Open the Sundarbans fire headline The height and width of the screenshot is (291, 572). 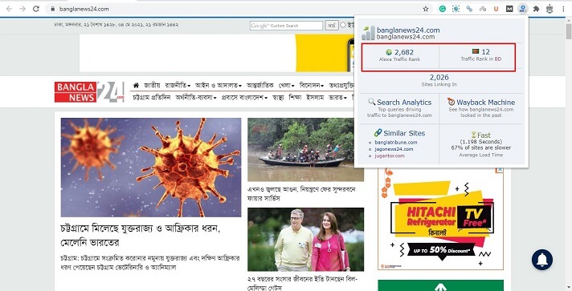coord(301,194)
